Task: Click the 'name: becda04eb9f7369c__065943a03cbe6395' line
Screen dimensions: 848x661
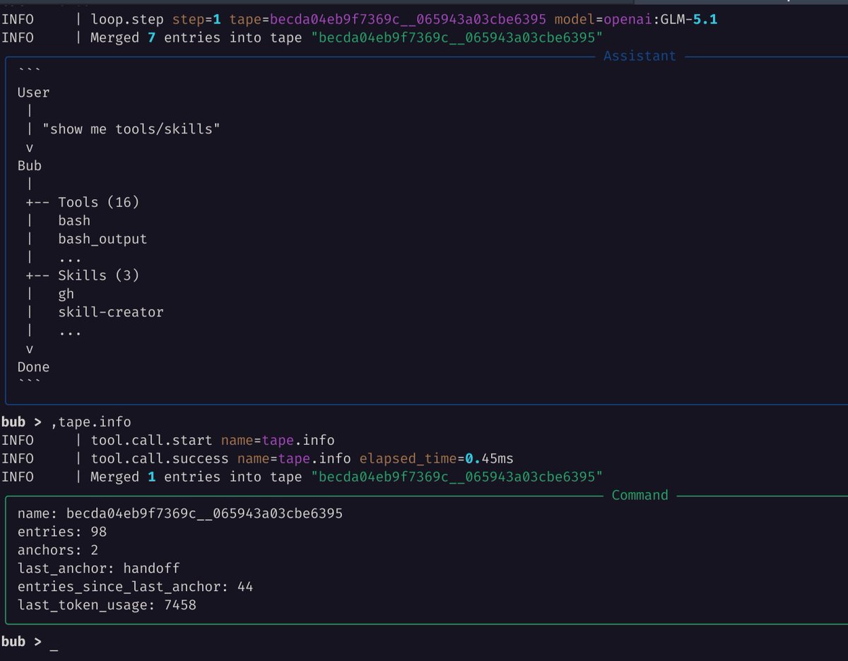Action: [180, 513]
